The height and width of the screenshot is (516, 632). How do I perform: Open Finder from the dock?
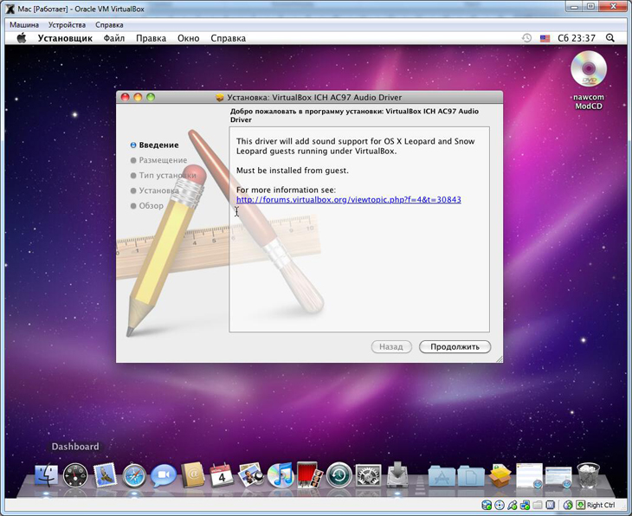pyautogui.click(x=47, y=475)
